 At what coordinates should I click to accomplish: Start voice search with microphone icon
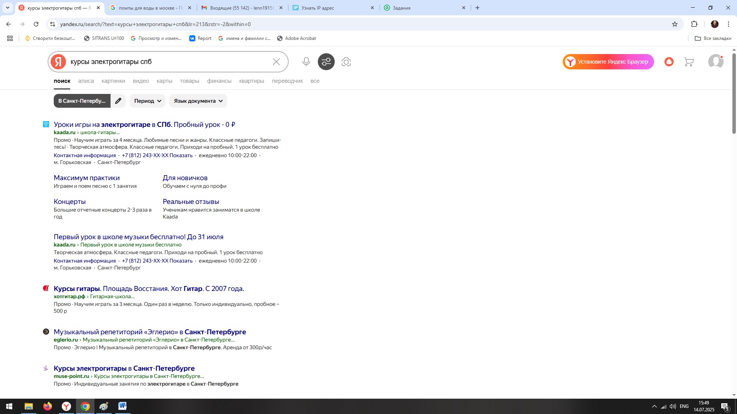(306, 62)
